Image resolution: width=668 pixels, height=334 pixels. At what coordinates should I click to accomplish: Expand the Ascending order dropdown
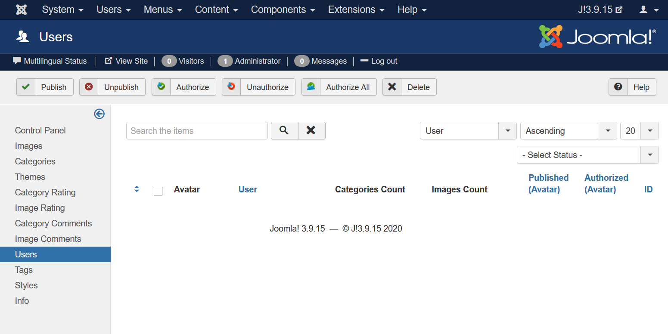tap(568, 131)
